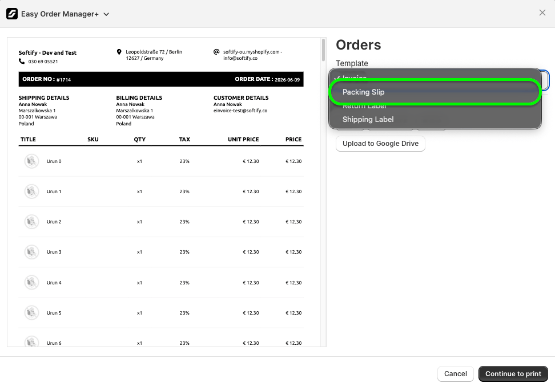Click the phone icon beside 030 69 05521
This screenshot has width=555, height=387.
point(22,61)
